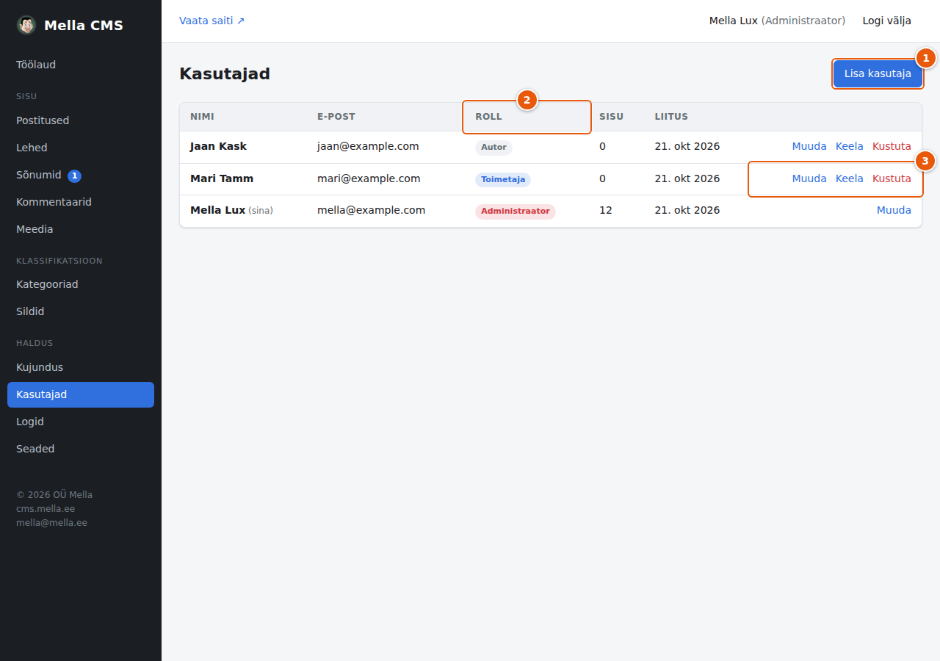The image size is (940, 661).
Task: Click the Sõnumid unread count badge
Action: [74, 176]
